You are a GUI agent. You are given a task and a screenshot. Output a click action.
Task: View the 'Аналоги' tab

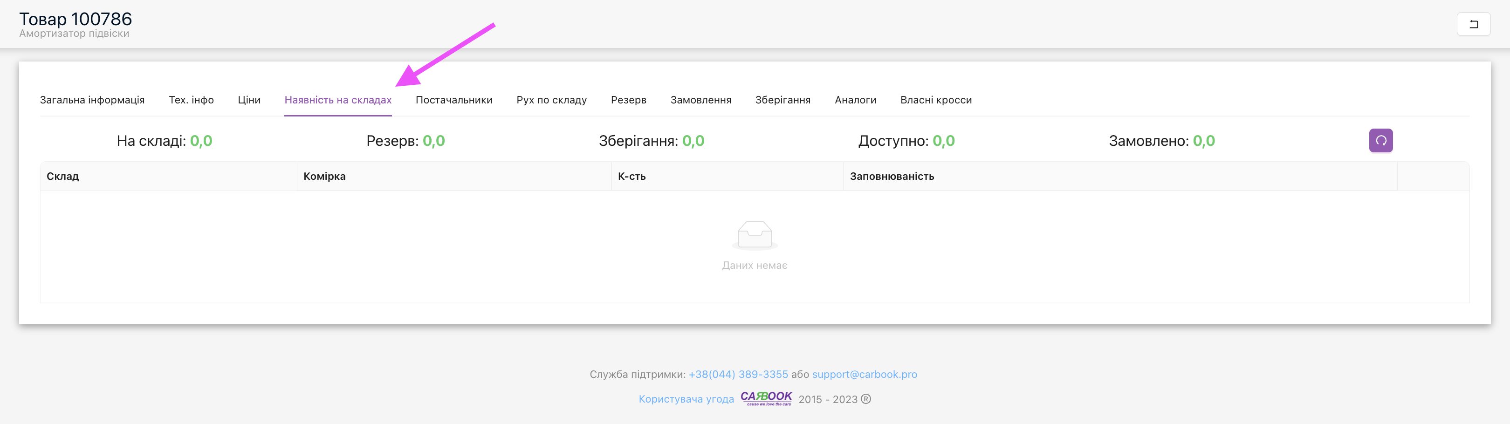click(855, 100)
